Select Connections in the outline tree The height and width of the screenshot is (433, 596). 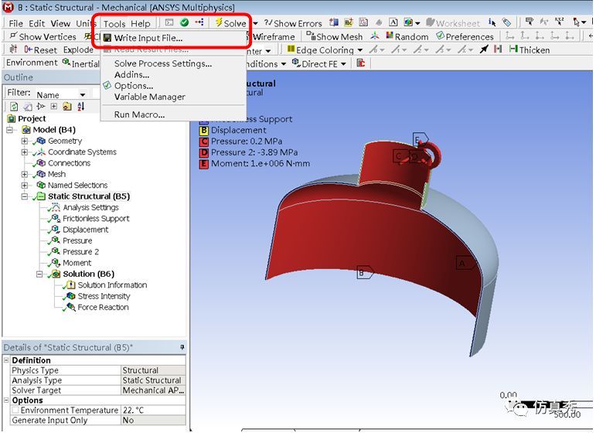[x=69, y=163]
